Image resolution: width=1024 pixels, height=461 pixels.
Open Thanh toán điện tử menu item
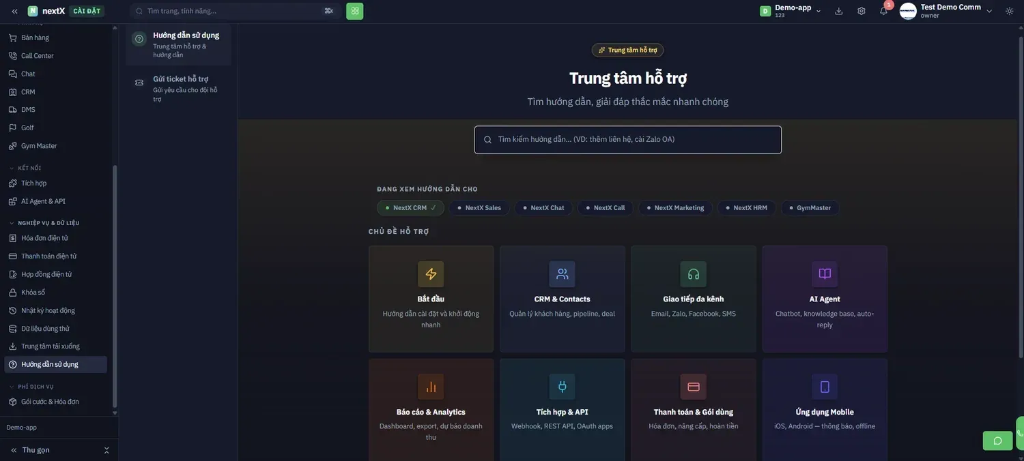[x=55, y=256]
